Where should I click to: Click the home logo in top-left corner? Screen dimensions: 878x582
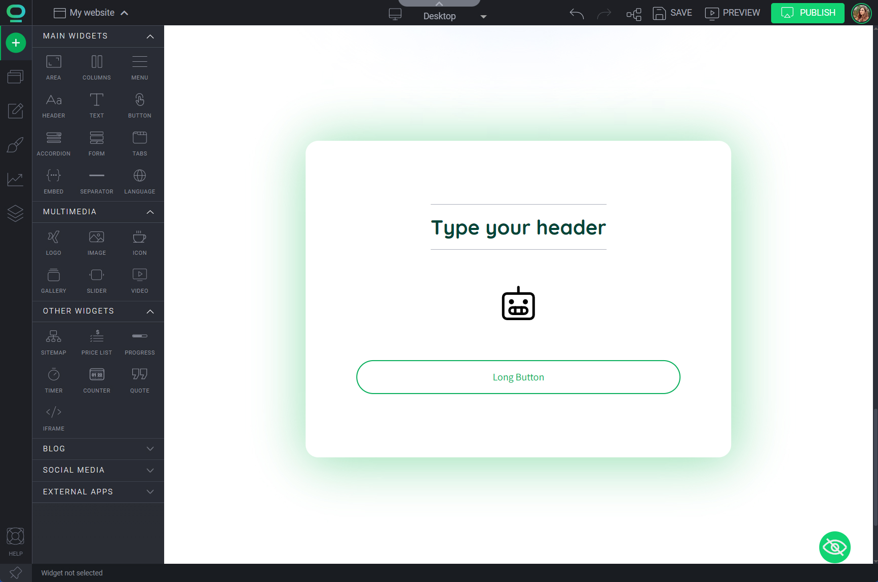[16, 13]
